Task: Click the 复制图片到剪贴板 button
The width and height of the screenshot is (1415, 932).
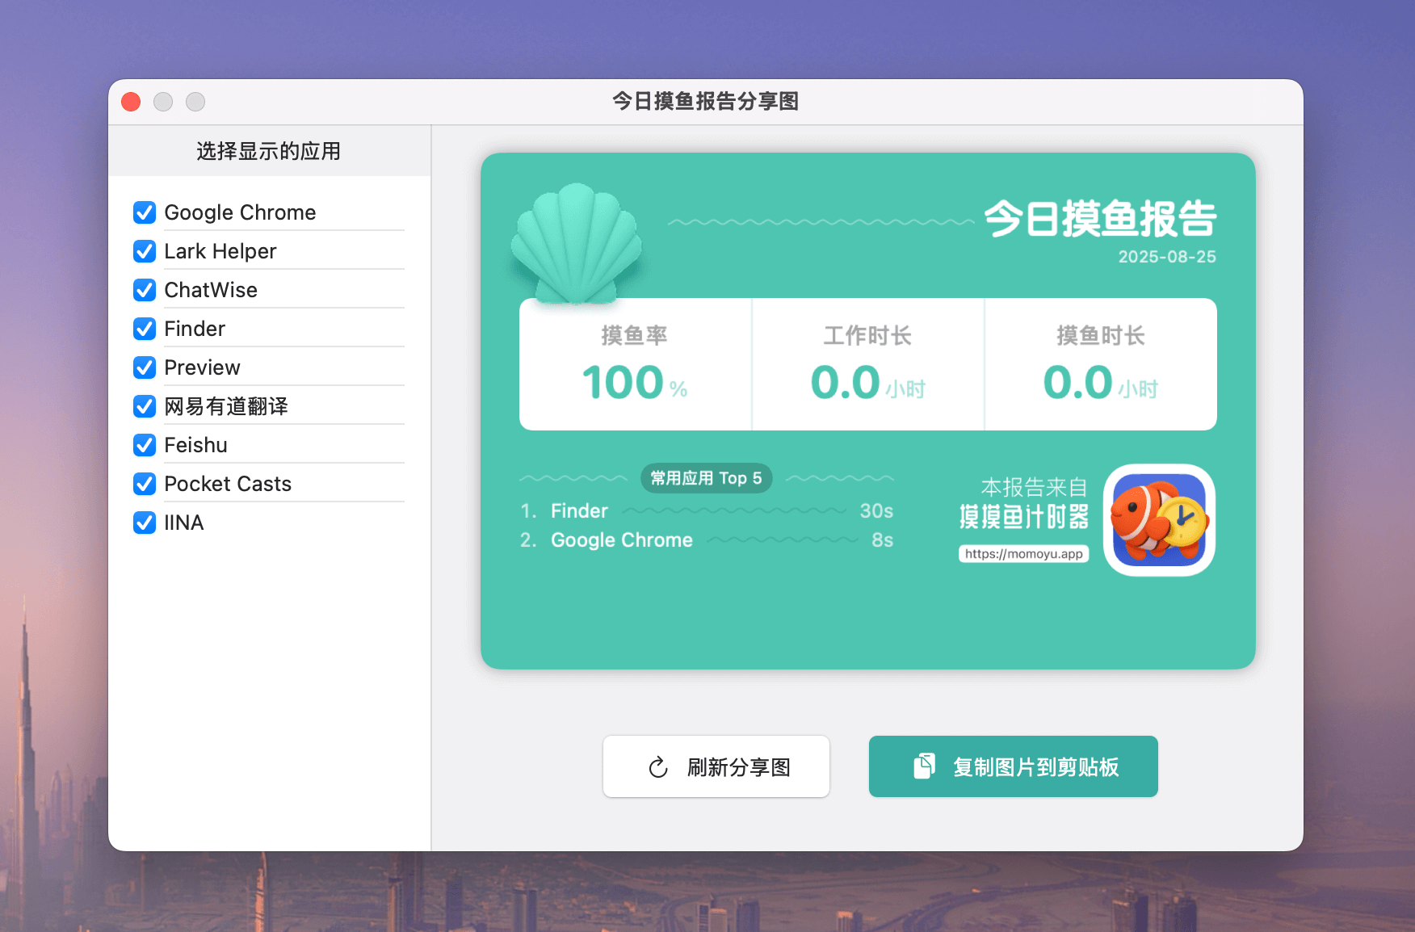Action: pyautogui.click(x=1012, y=766)
